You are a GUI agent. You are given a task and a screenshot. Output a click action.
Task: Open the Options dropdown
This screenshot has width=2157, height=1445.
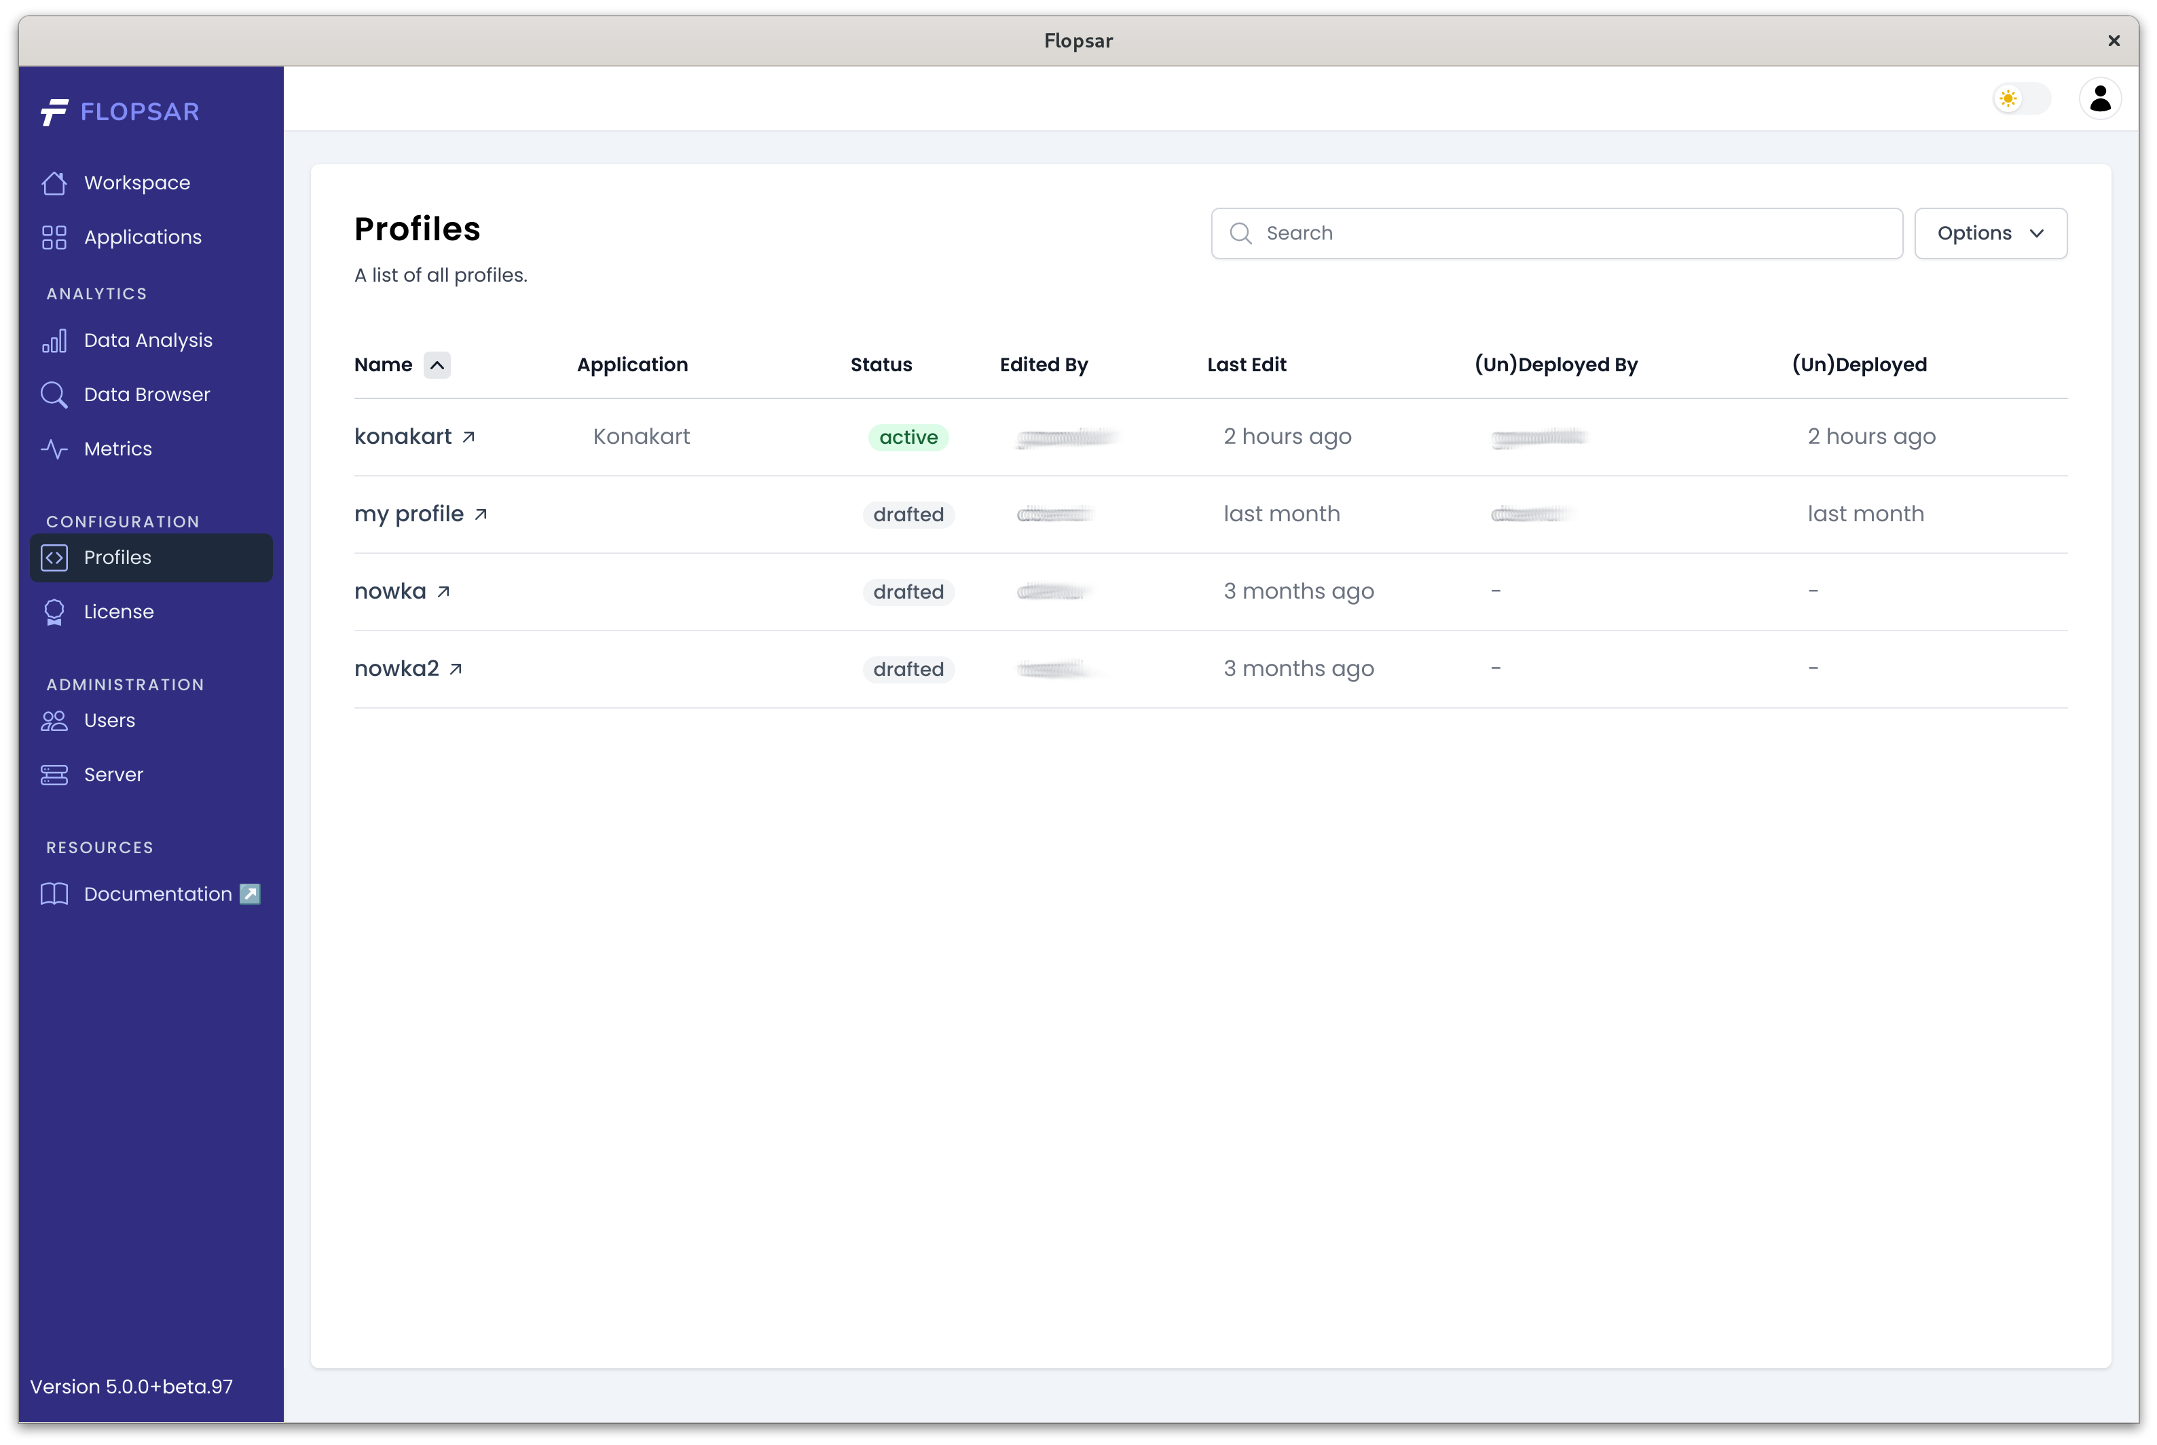[1991, 233]
